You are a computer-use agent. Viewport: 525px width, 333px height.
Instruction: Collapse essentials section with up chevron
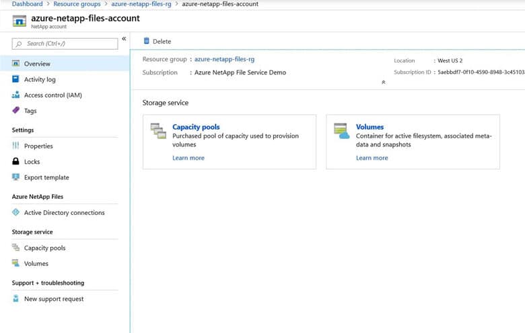coord(384,82)
